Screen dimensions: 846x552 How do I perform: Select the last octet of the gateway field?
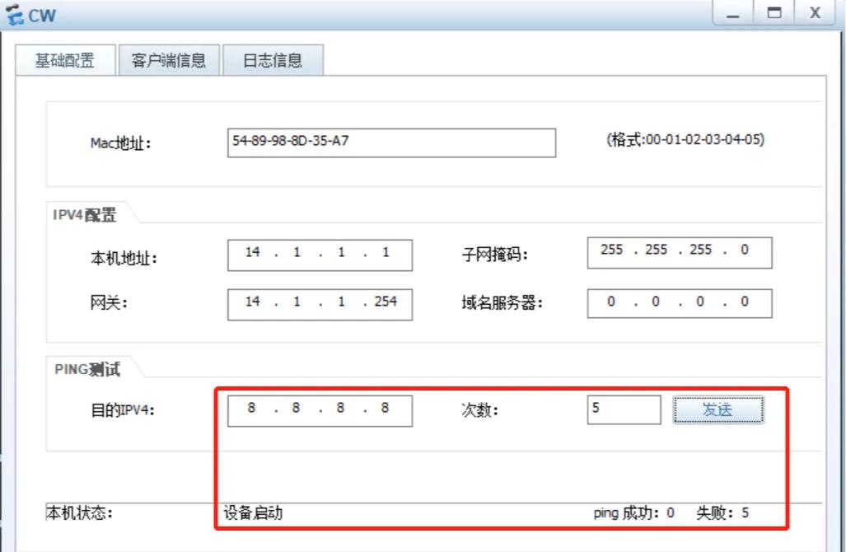[385, 304]
